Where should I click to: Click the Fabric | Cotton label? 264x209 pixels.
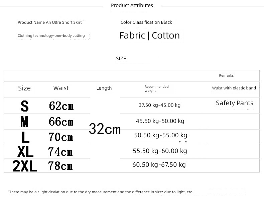pyautogui.click(x=149, y=36)
